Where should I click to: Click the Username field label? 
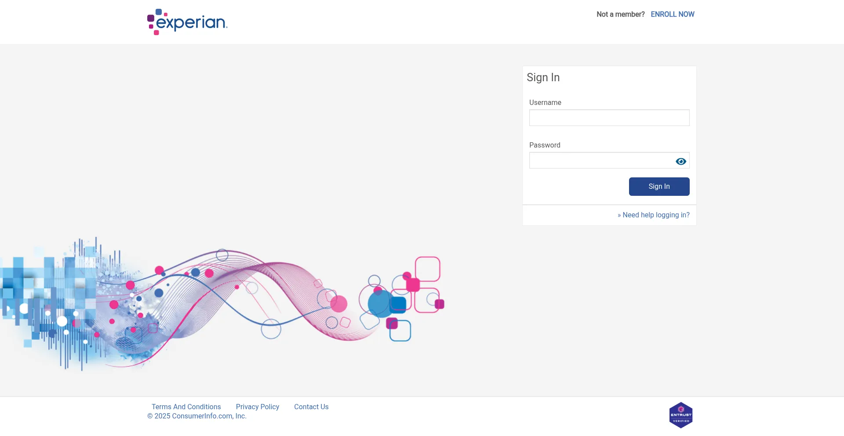pyautogui.click(x=545, y=103)
